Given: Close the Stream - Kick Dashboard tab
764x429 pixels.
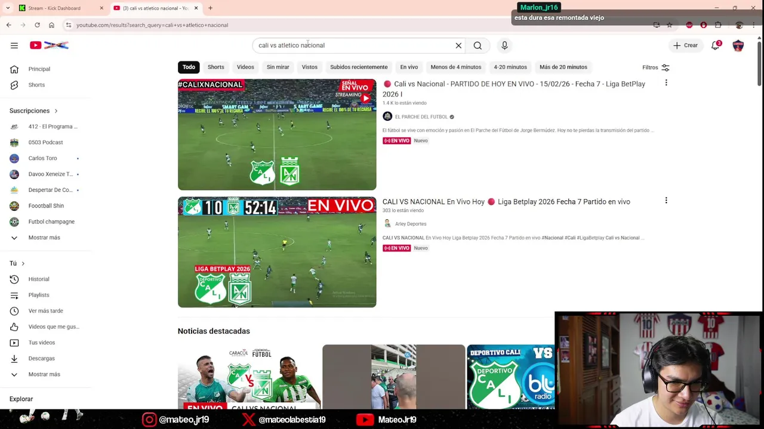Looking at the screenshot, I should click(x=101, y=8).
